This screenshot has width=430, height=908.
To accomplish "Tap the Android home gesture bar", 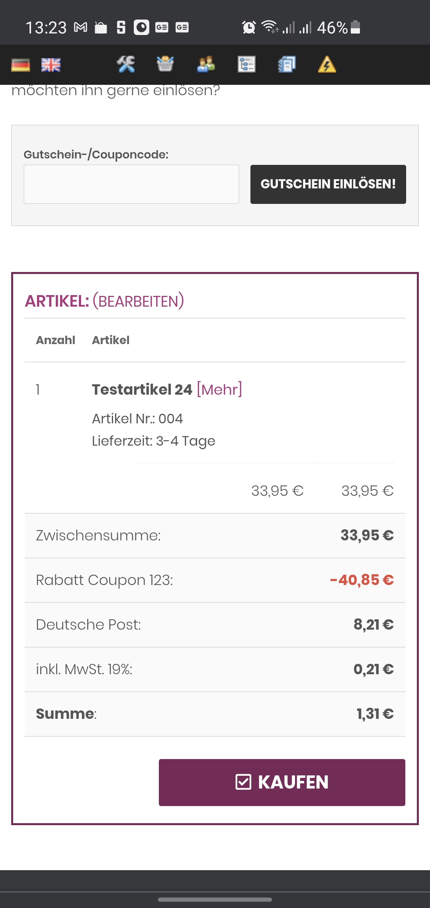I will 215,899.
